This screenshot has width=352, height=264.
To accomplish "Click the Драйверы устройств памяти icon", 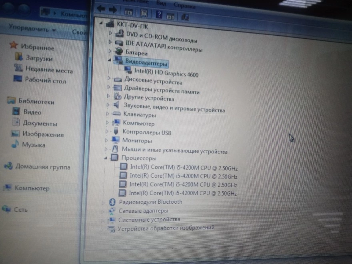I will coord(118,88).
